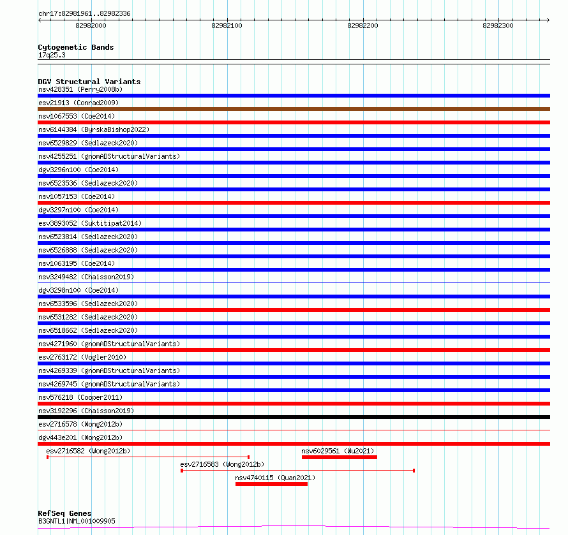Select the nsv1057153 (Coe2014) label

pyautogui.click(x=77, y=196)
